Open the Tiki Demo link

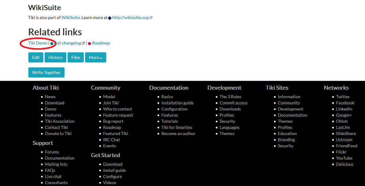[x=38, y=43]
